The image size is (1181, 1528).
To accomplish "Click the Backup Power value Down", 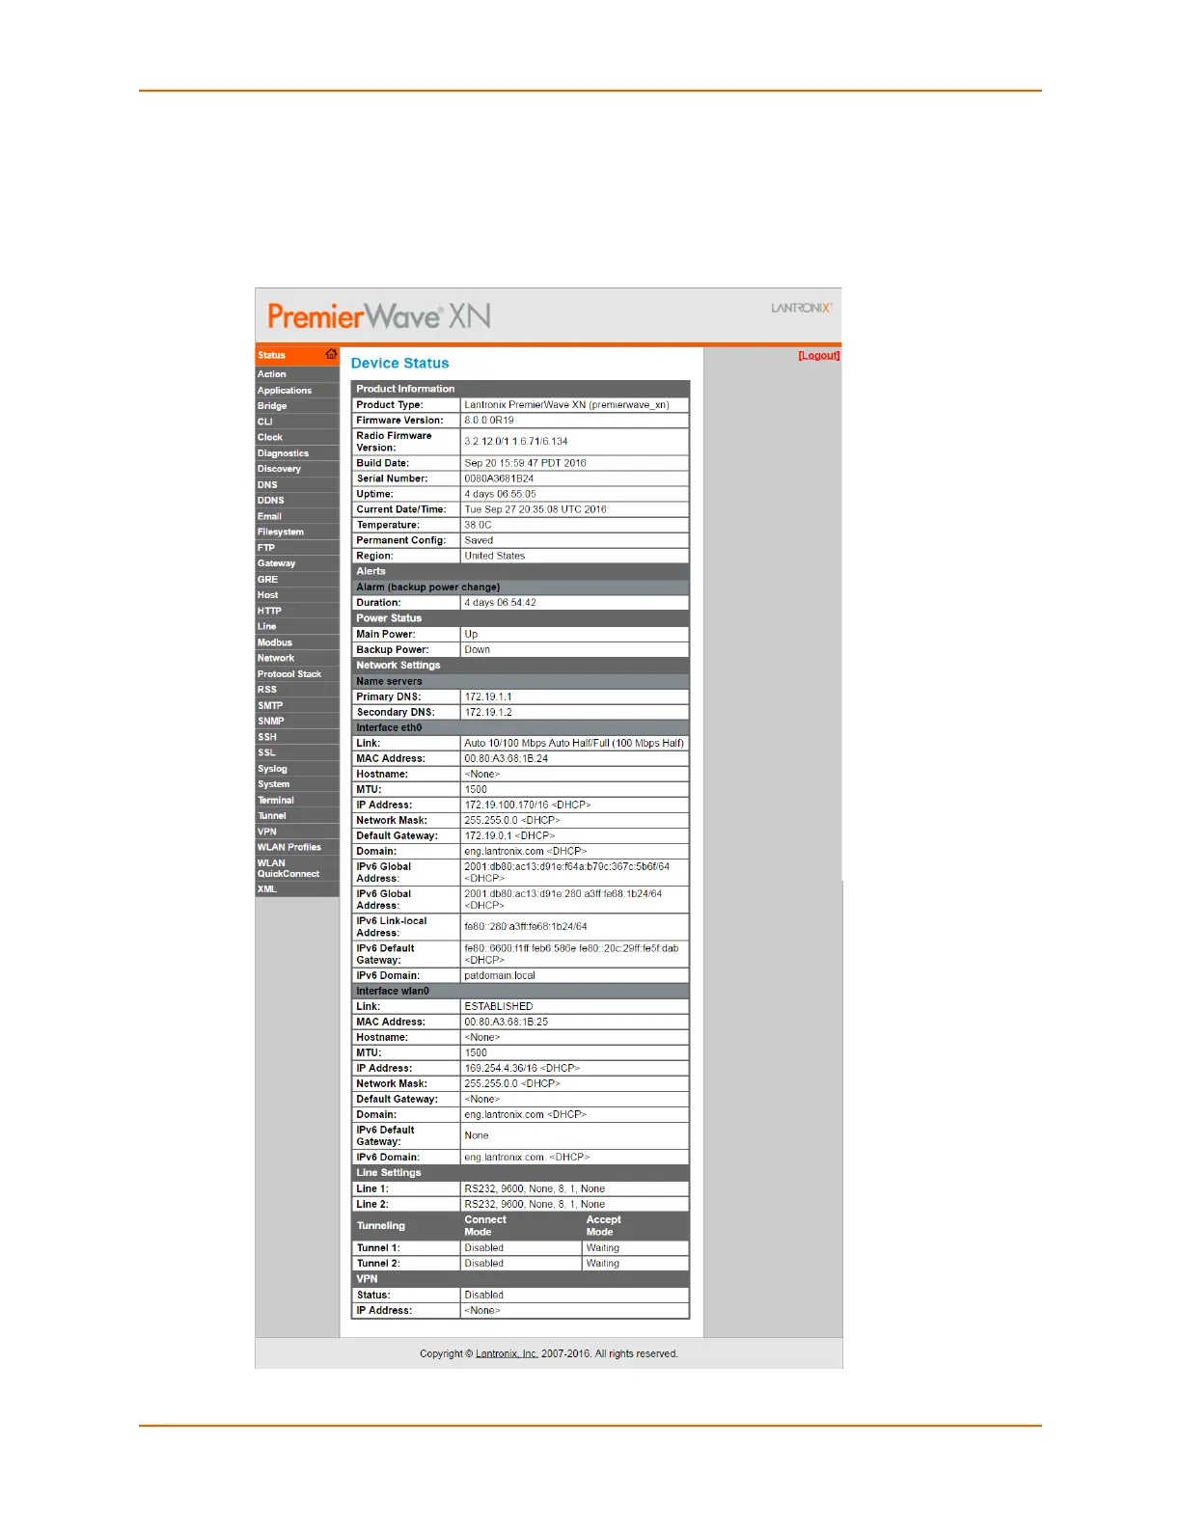I will [477, 649].
